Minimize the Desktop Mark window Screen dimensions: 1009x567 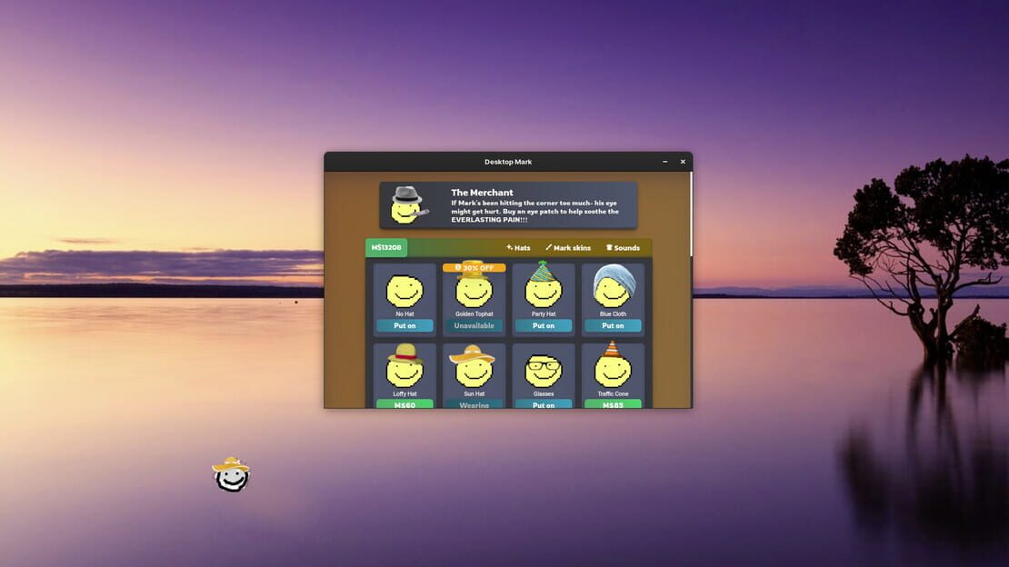pos(664,162)
